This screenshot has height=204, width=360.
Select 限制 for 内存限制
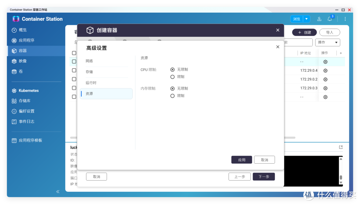tap(172, 96)
